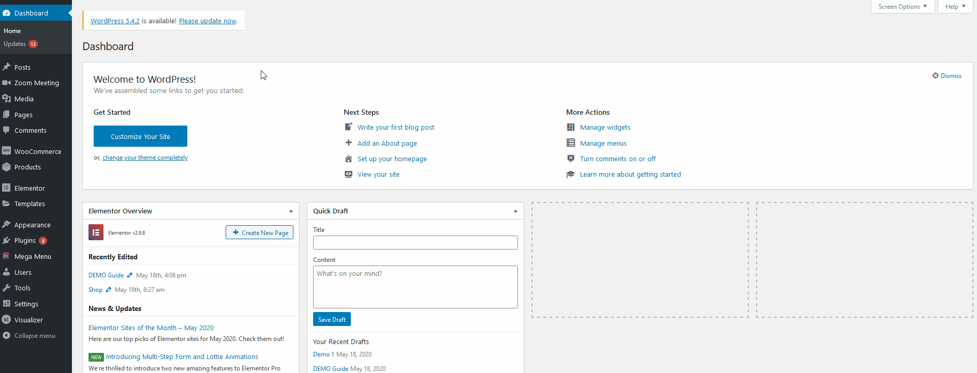Click the Visualizer chart icon

tap(7, 320)
